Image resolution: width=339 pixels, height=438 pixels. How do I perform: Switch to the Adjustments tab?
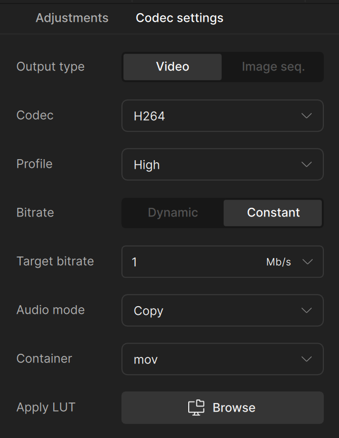(x=71, y=18)
